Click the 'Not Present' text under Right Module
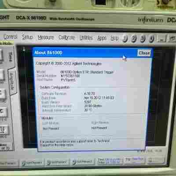Viewport: 176px width, 176px height. click(99, 128)
